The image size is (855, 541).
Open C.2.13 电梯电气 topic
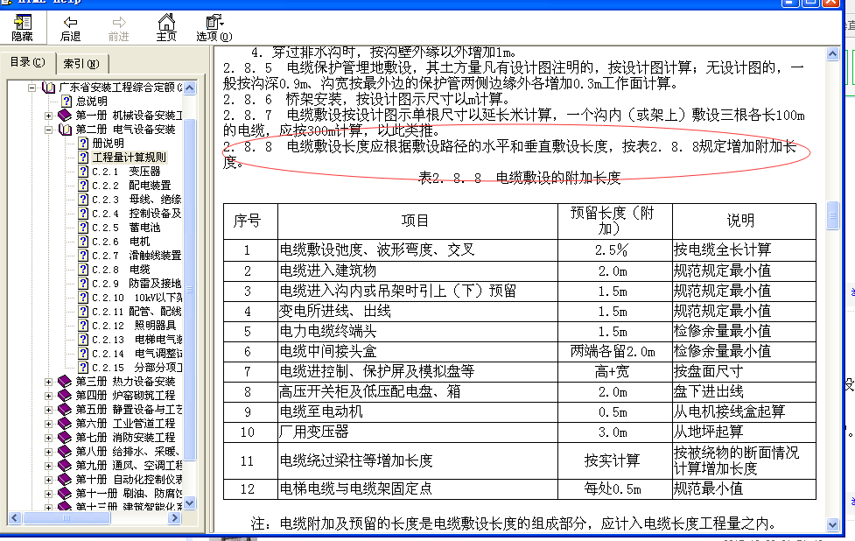137,340
